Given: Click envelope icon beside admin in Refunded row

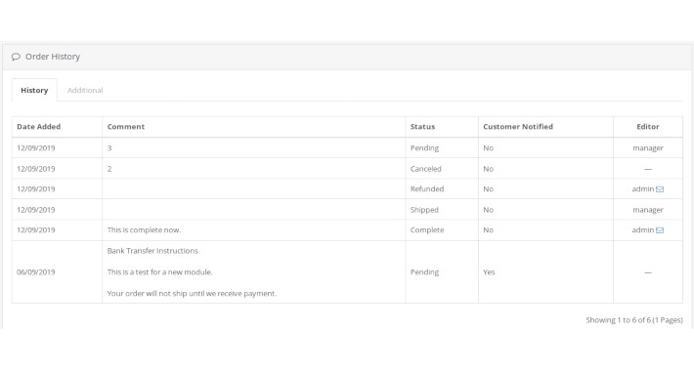Looking at the screenshot, I should [x=660, y=189].
